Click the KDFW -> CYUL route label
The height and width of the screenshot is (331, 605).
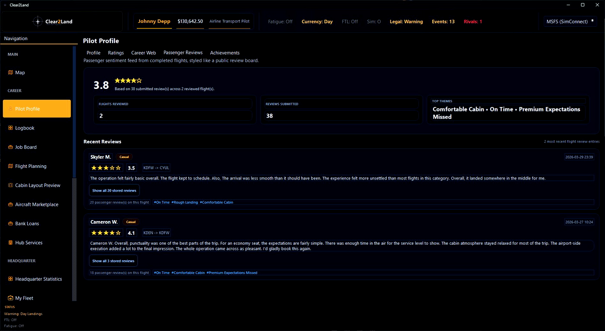156,168
